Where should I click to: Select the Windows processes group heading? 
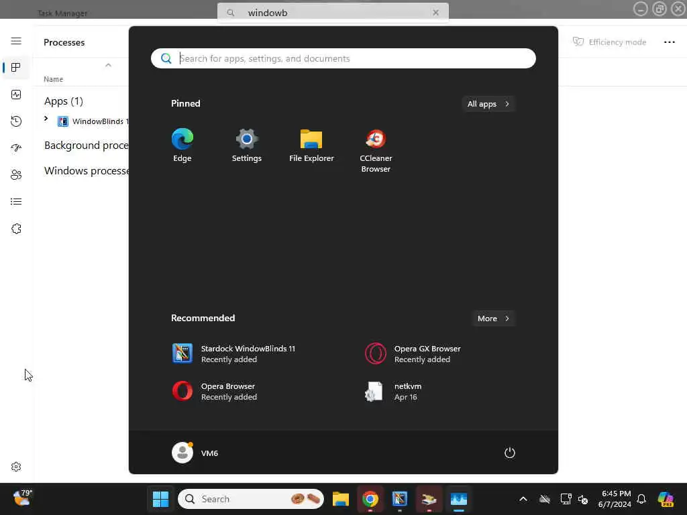87,171
